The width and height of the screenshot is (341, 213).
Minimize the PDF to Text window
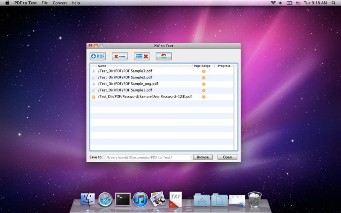coord(96,46)
